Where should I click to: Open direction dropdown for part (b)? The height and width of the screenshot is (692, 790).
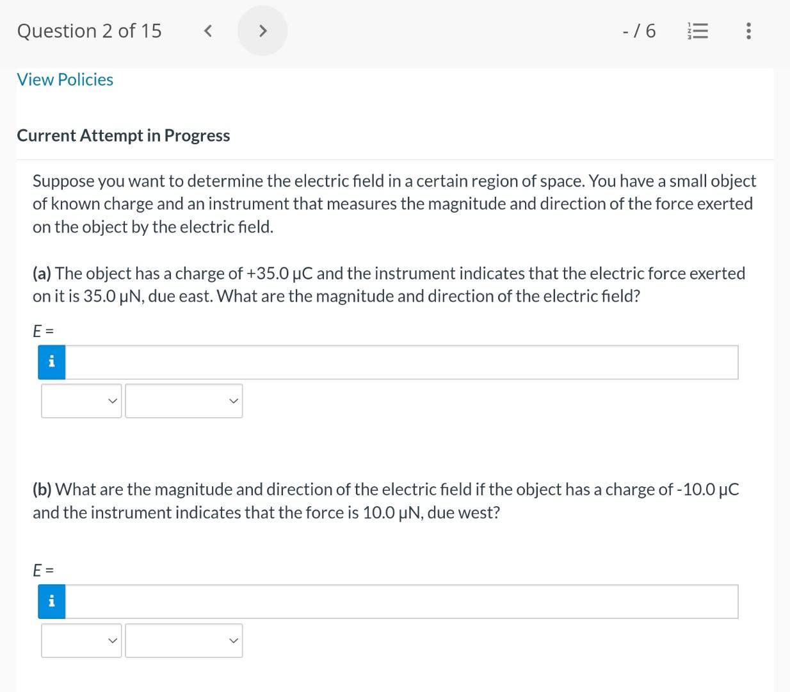184,641
